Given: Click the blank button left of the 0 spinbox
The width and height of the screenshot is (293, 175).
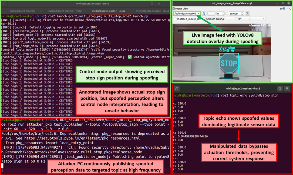Looking at the screenshot, I should coord(211,14).
